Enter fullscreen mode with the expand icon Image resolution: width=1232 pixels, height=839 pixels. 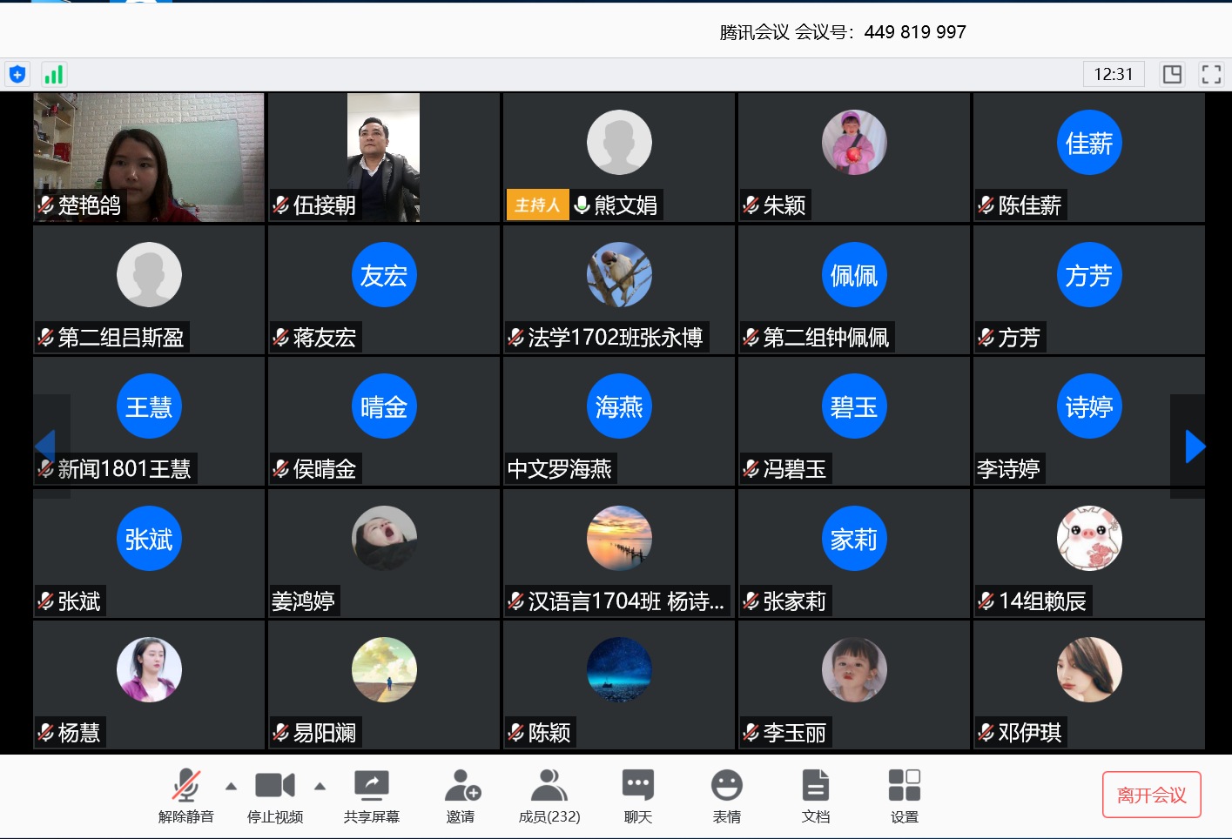click(x=1210, y=74)
